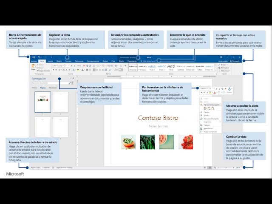The image size is (272, 204).
Task: Click the show paragraph marks ¶ icon
Action: coord(125,66)
